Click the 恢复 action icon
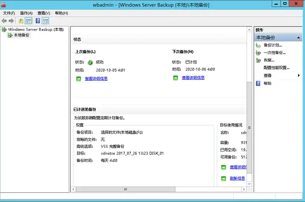Screen dimensions: 305x202 click(258, 60)
